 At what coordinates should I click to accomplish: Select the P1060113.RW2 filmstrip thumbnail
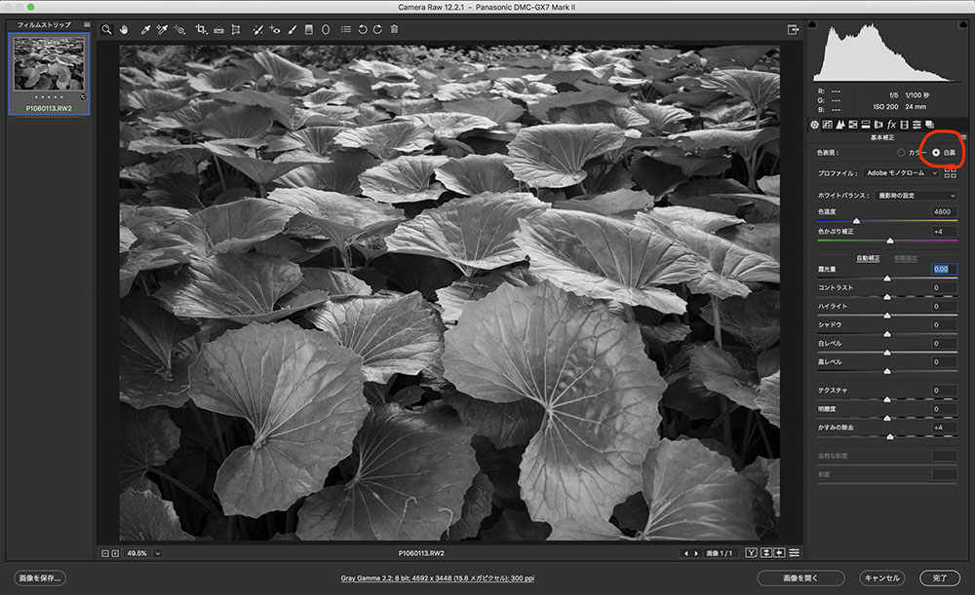[x=49, y=63]
